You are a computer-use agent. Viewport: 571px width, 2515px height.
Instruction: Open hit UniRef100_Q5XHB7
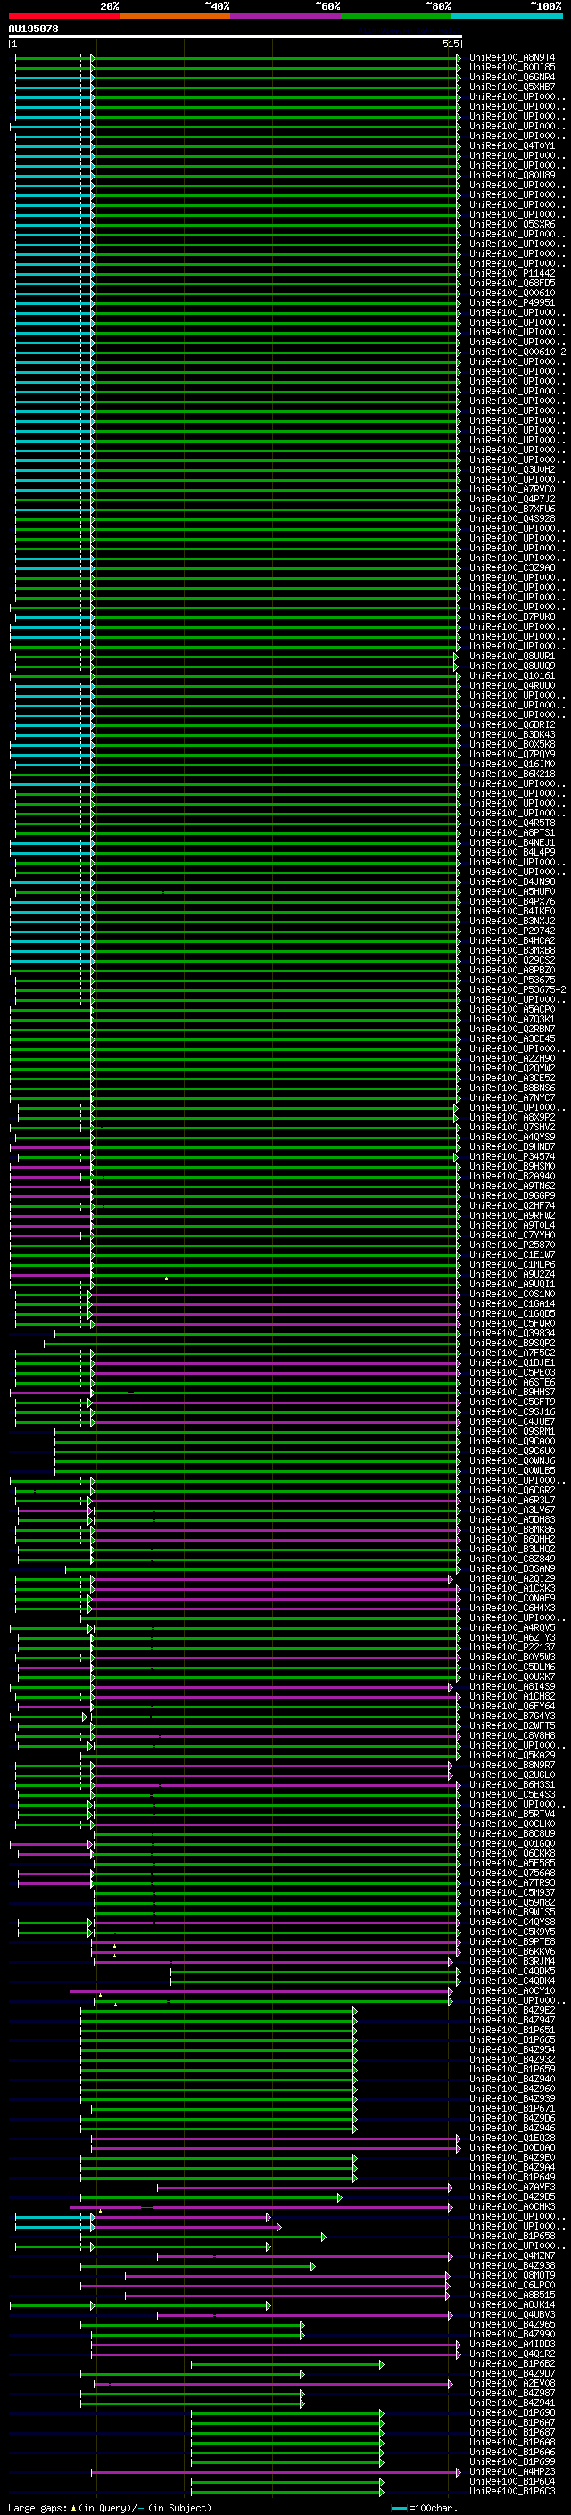pos(512,87)
